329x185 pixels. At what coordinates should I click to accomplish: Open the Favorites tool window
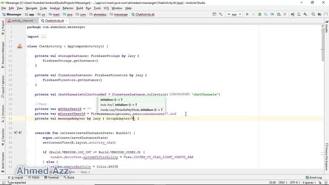3,137
